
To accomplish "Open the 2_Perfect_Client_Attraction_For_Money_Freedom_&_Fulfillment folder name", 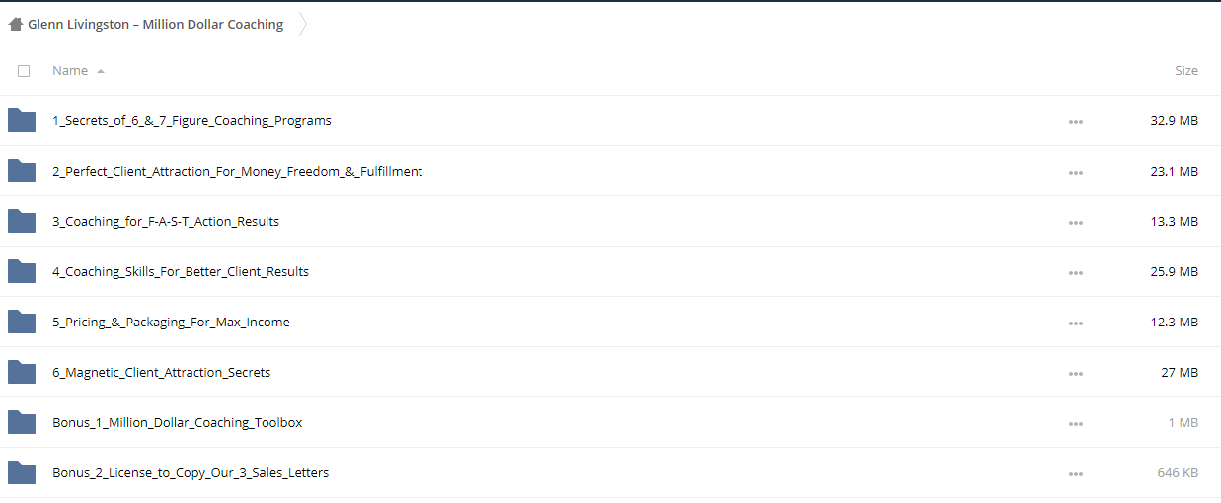I will coord(237,172).
